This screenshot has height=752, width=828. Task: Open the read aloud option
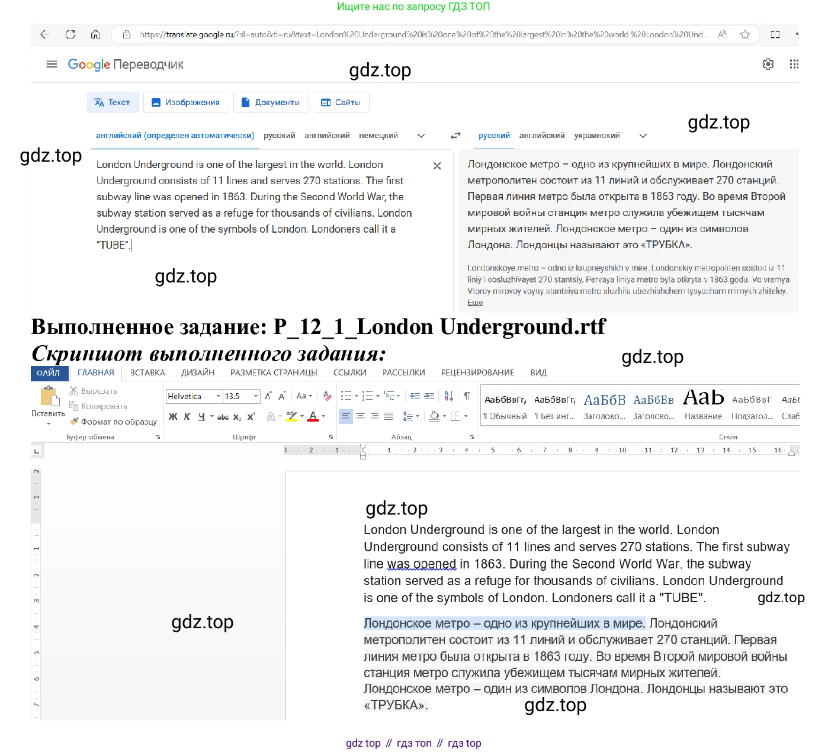722,34
